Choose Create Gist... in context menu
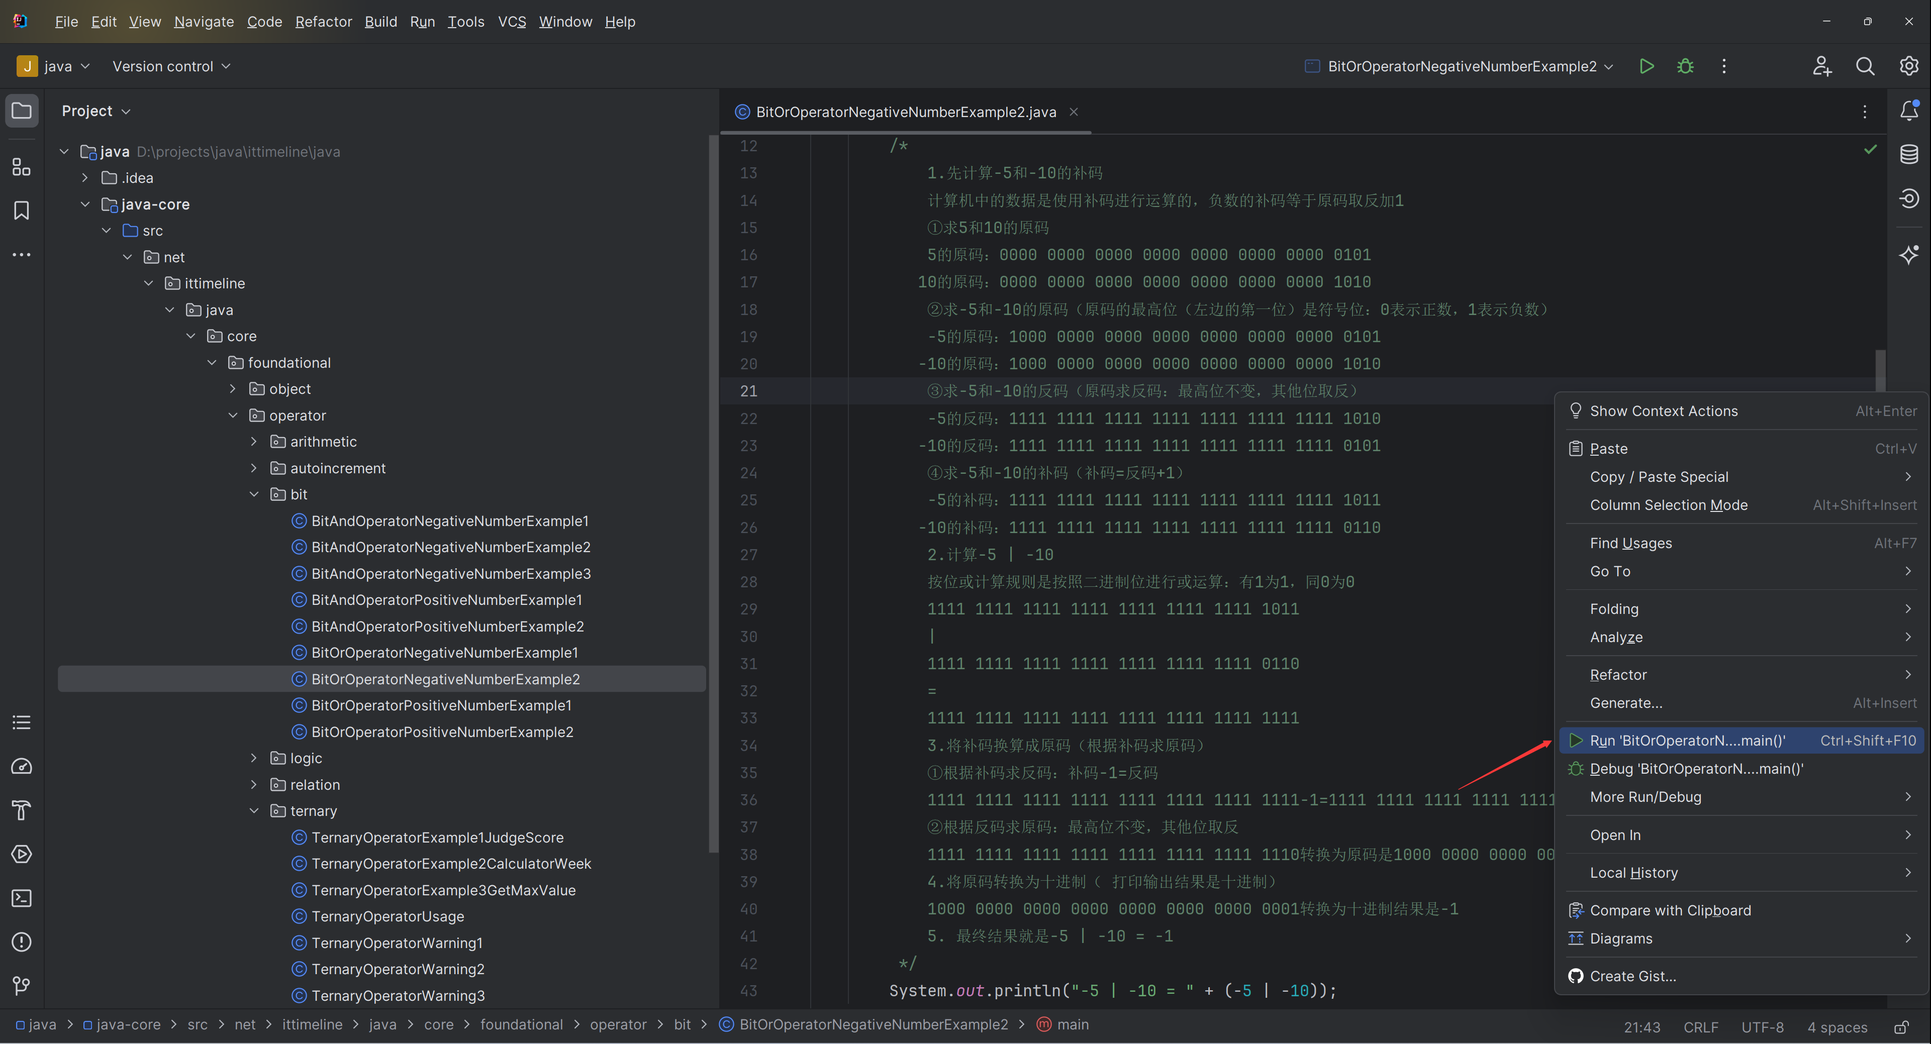 tap(1742, 976)
